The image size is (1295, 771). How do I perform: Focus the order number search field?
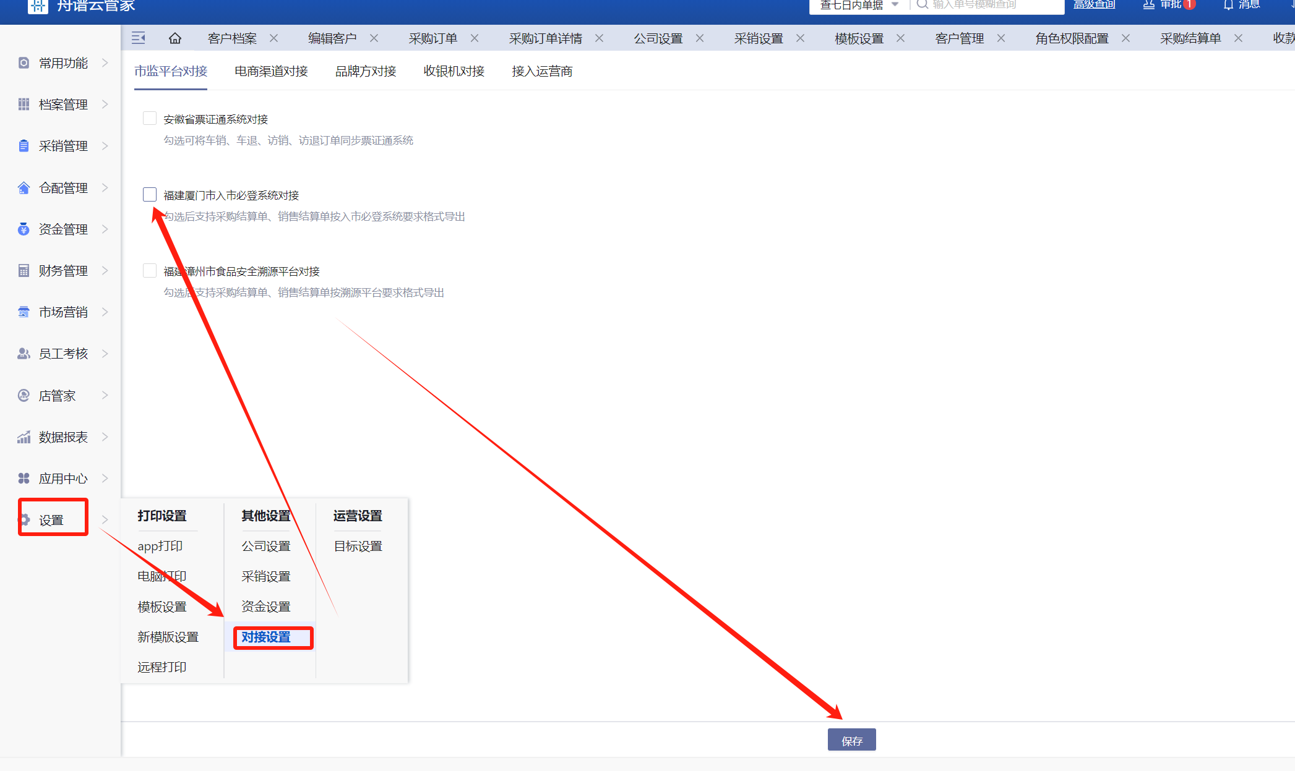pyautogui.click(x=984, y=5)
